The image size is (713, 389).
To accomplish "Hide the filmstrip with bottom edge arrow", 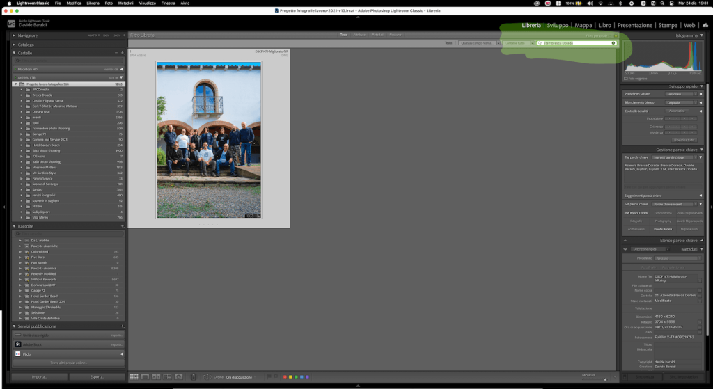I will coord(358,386).
